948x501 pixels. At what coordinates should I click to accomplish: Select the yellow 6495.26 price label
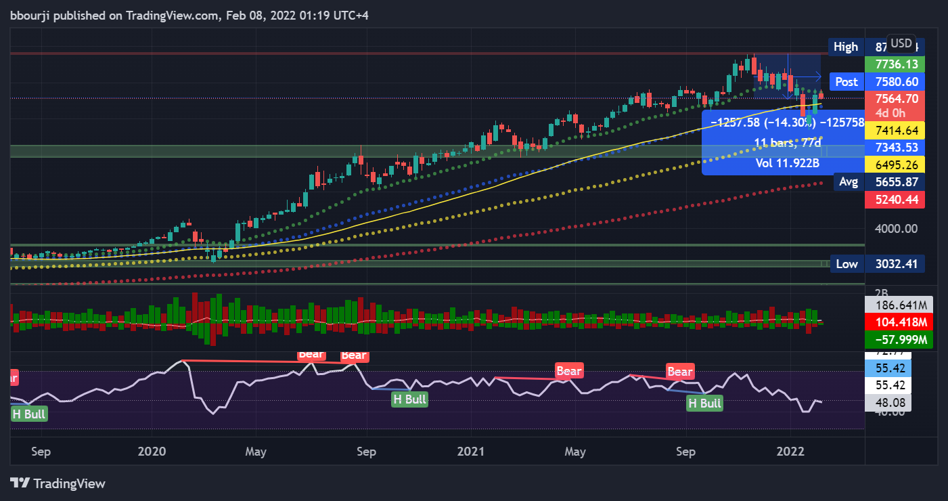tap(897, 165)
